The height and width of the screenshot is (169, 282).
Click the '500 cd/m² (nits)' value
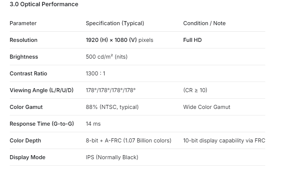tap(107, 57)
